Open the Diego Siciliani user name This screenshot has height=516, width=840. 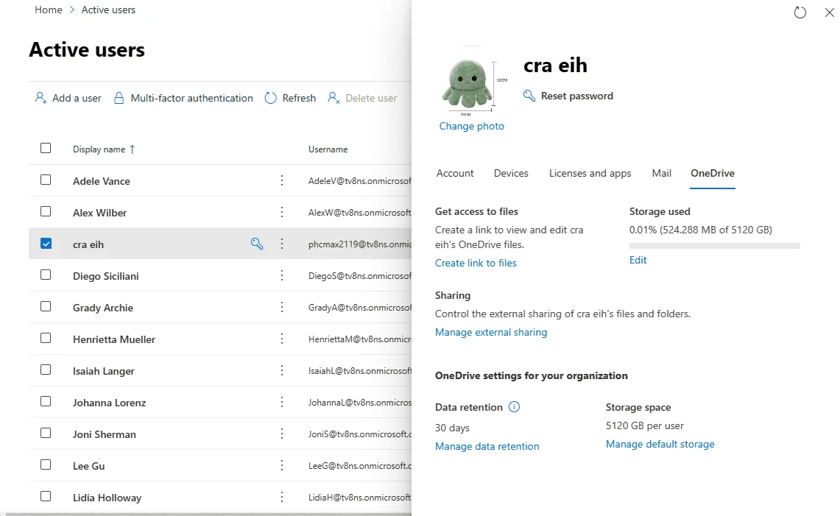point(105,276)
